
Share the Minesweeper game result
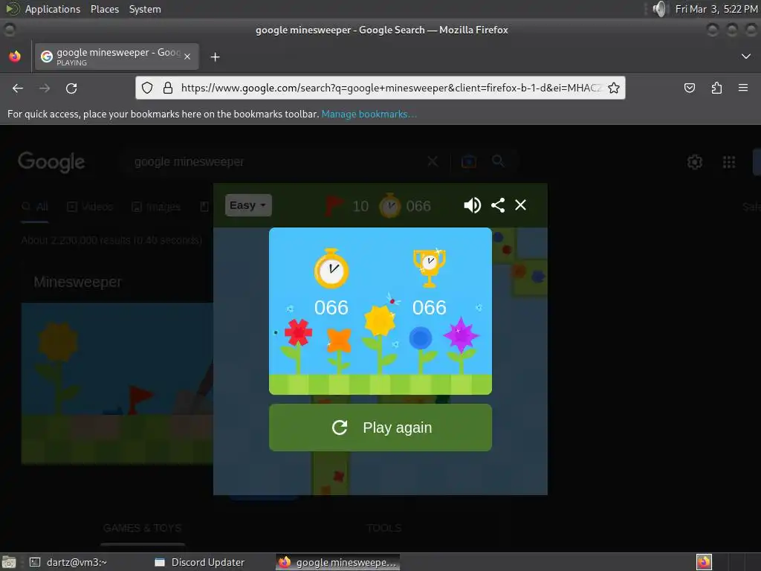(497, 205)
